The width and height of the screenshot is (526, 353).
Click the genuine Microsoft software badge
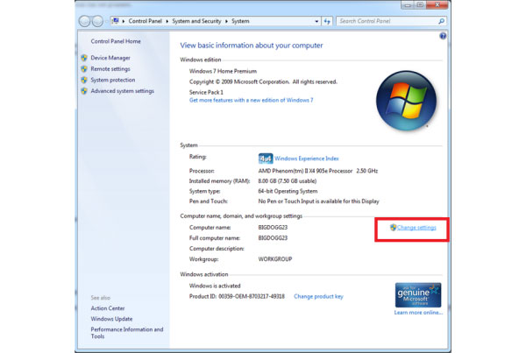(418, 295)
